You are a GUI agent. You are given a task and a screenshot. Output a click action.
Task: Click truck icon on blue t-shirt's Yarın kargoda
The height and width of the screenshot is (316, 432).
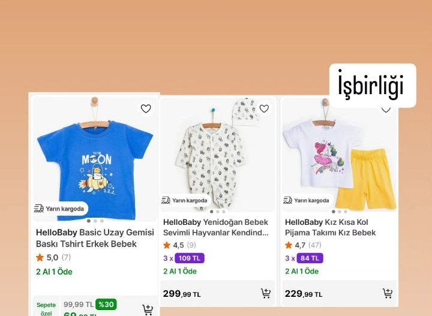[39, 209]
